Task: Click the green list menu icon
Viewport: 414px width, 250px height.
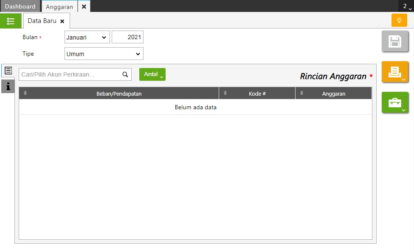Action: coord(11,21)
